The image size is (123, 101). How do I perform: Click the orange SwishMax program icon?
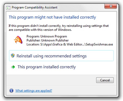pos(18,40)
